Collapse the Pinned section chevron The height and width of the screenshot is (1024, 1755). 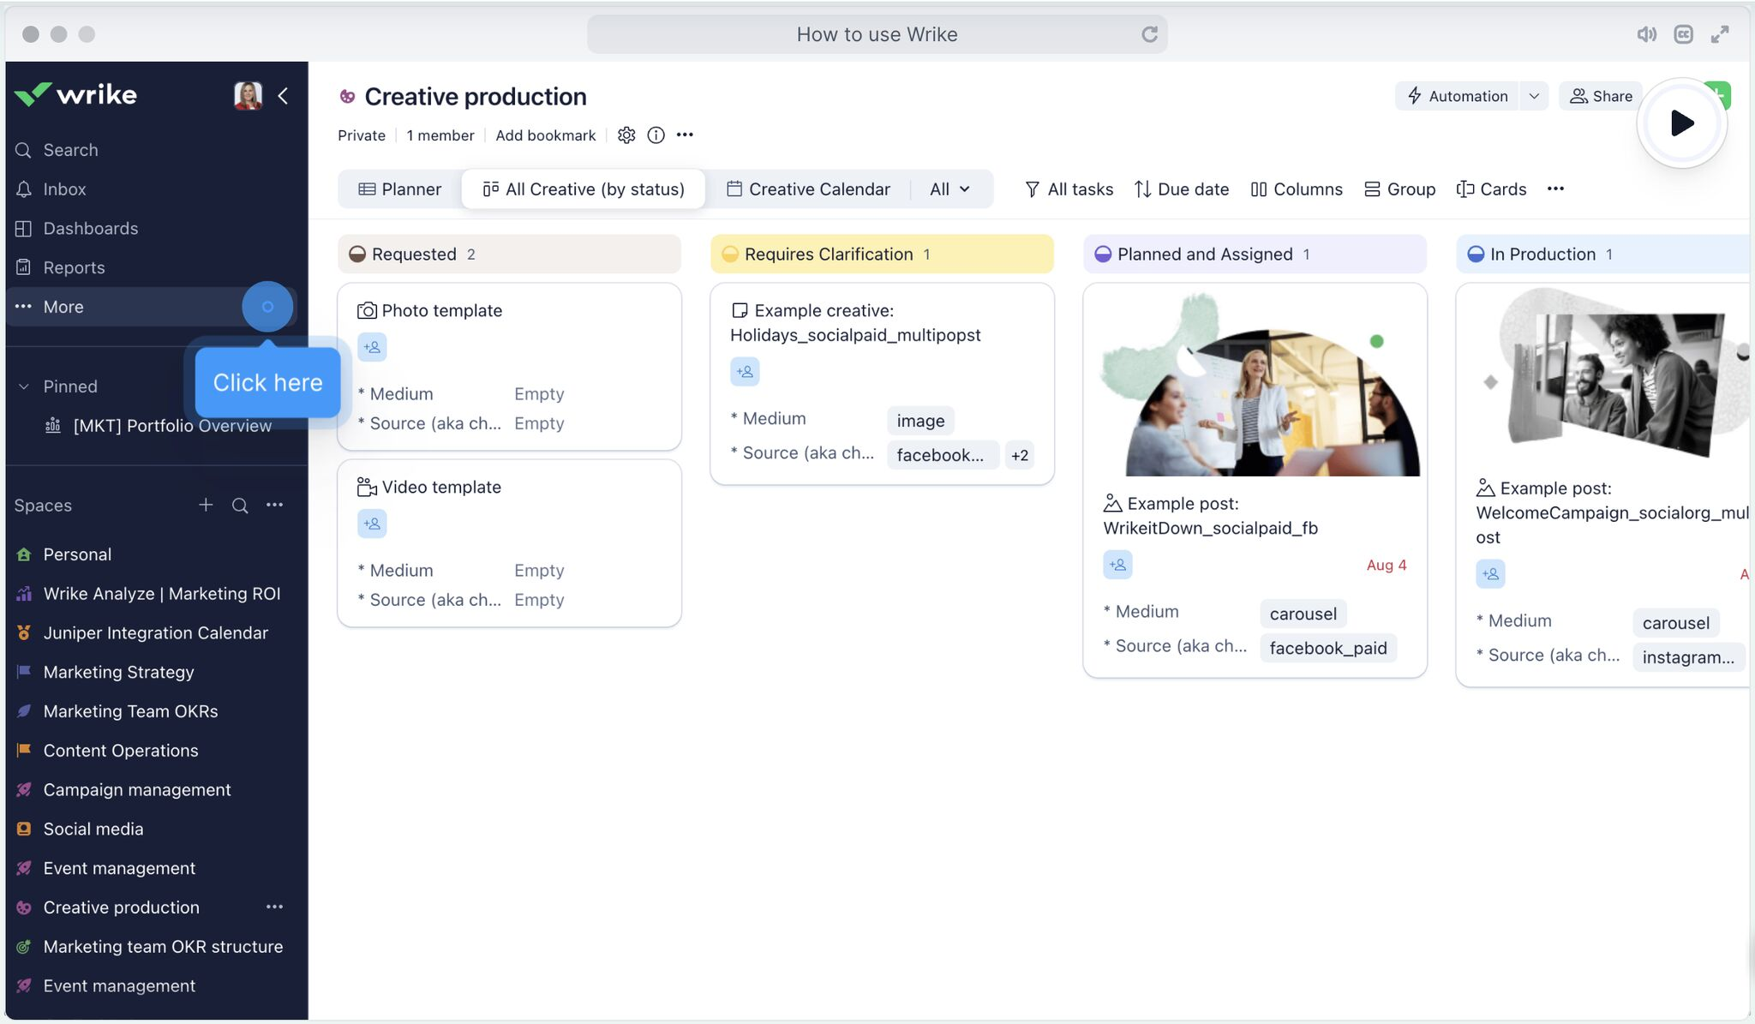pyautogui.click(x=24, y=386)
